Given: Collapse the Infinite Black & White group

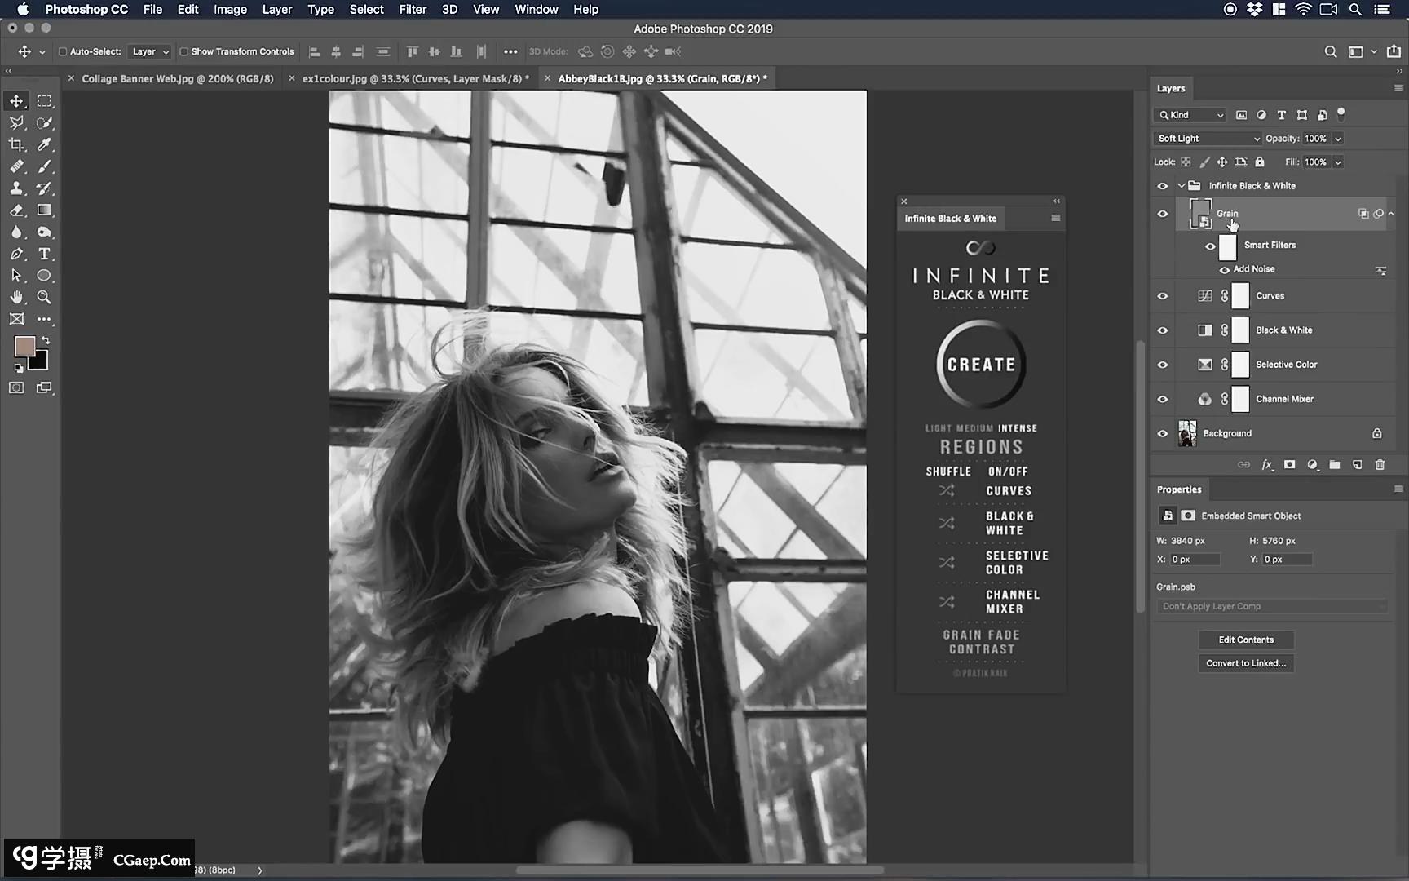Looking at the screenshot, I should click(x=1182, y=186).
